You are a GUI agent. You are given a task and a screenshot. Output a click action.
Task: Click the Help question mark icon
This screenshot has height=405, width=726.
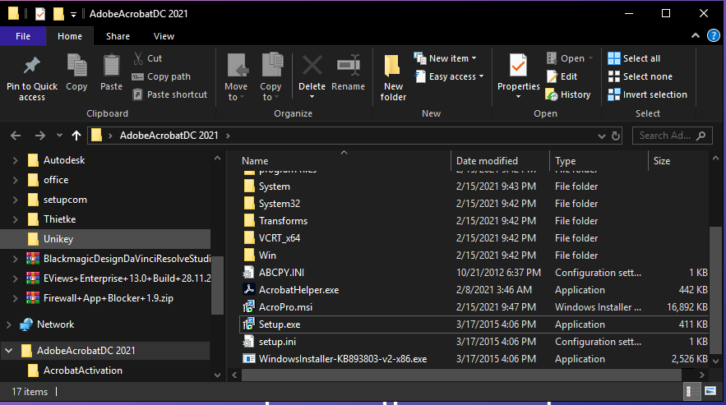(714, 35)
